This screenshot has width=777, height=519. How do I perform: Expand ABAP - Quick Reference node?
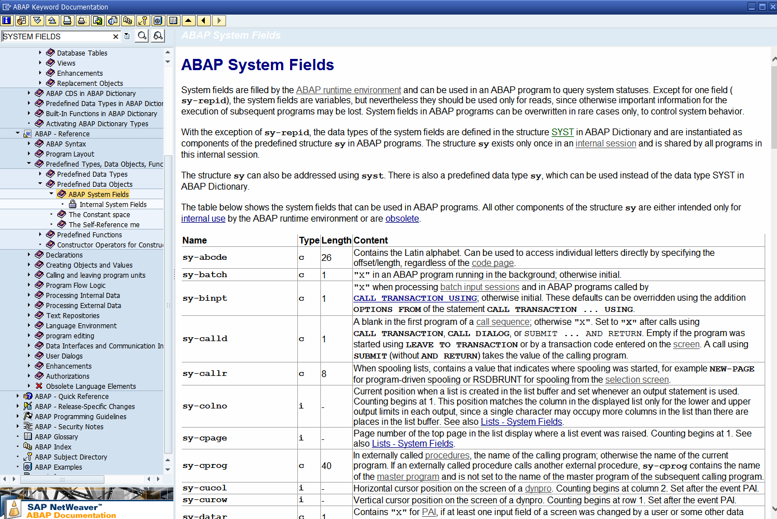17,396
